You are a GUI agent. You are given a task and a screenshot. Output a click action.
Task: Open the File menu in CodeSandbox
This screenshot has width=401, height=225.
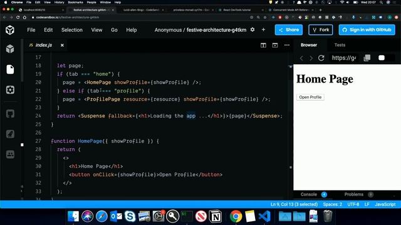(x=31, y=30)
